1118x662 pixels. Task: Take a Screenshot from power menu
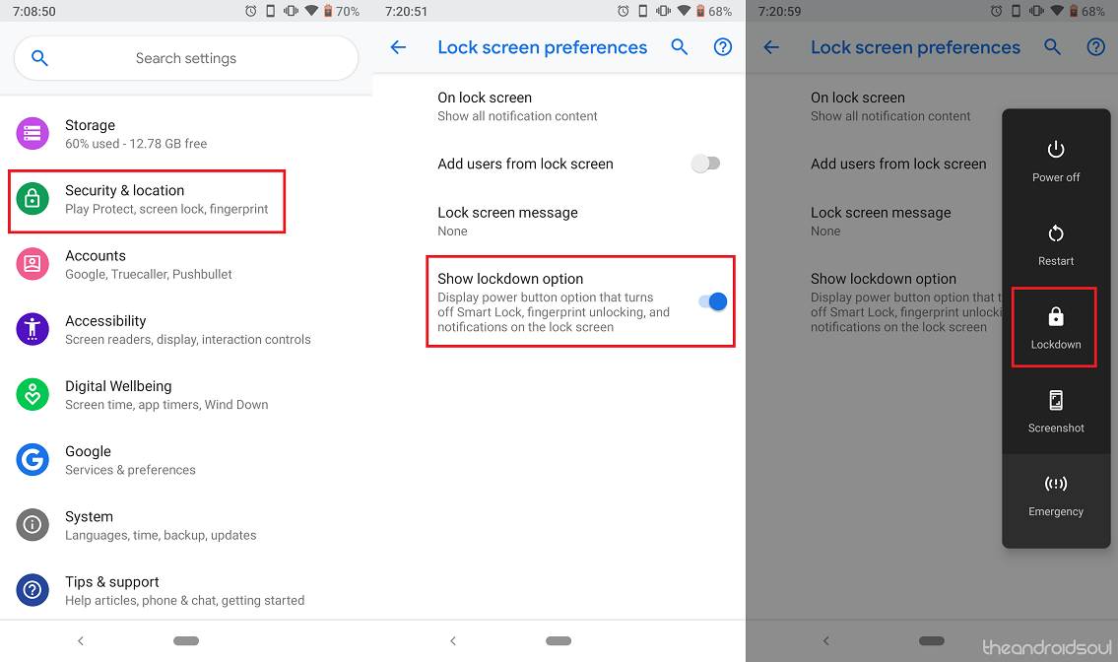1056,412
